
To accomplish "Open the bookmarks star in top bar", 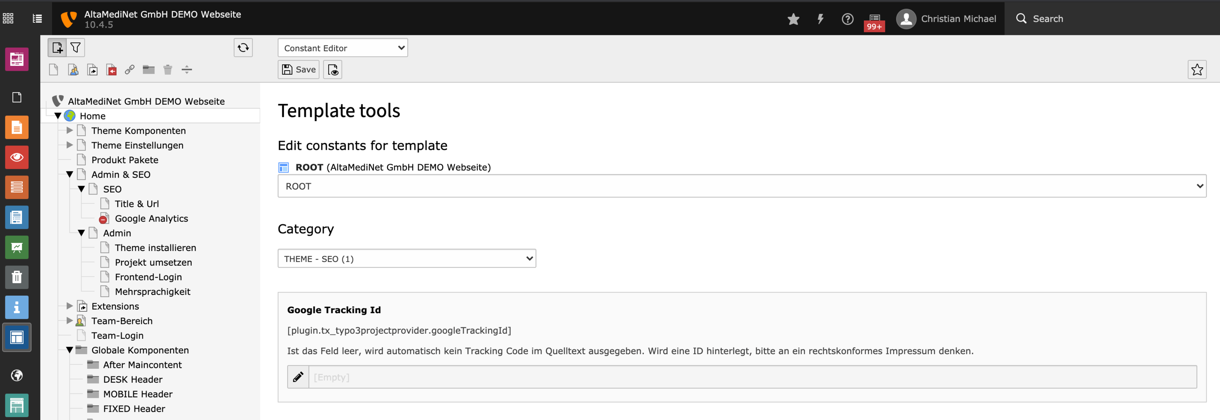I will (793, 19).
